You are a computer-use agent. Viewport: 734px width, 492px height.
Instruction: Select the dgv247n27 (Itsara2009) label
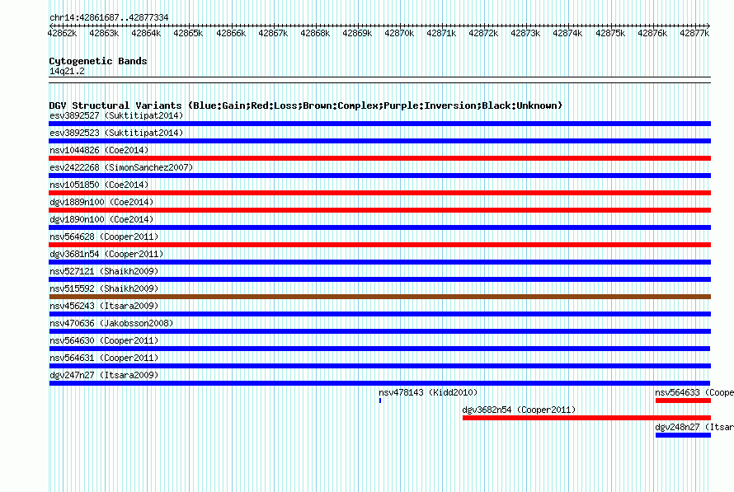[x=104, y=375]
